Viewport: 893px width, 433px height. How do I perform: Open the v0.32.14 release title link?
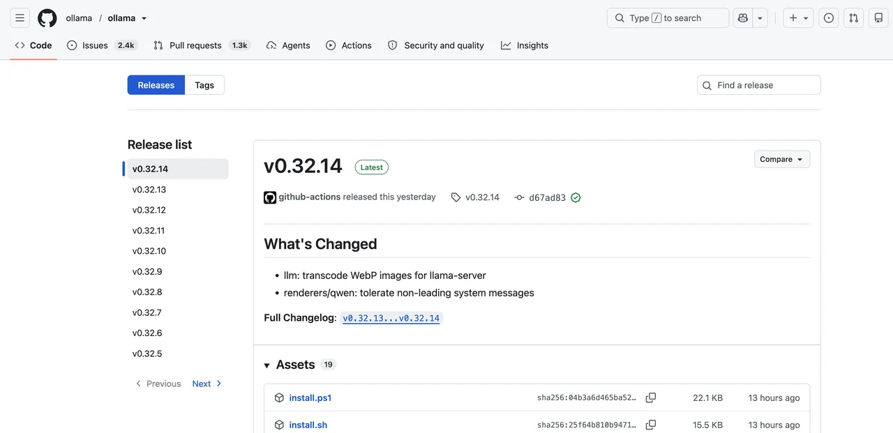click(303, 166)
